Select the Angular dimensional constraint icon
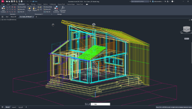The image size is (192, 109). coord(38,10)
